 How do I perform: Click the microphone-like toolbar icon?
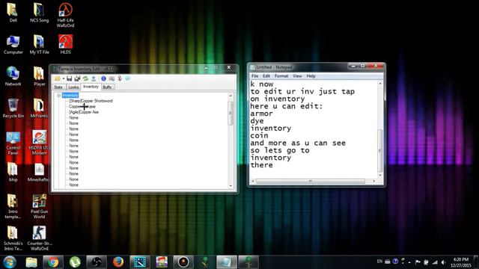pyautogui.click(x=120, y=78)
